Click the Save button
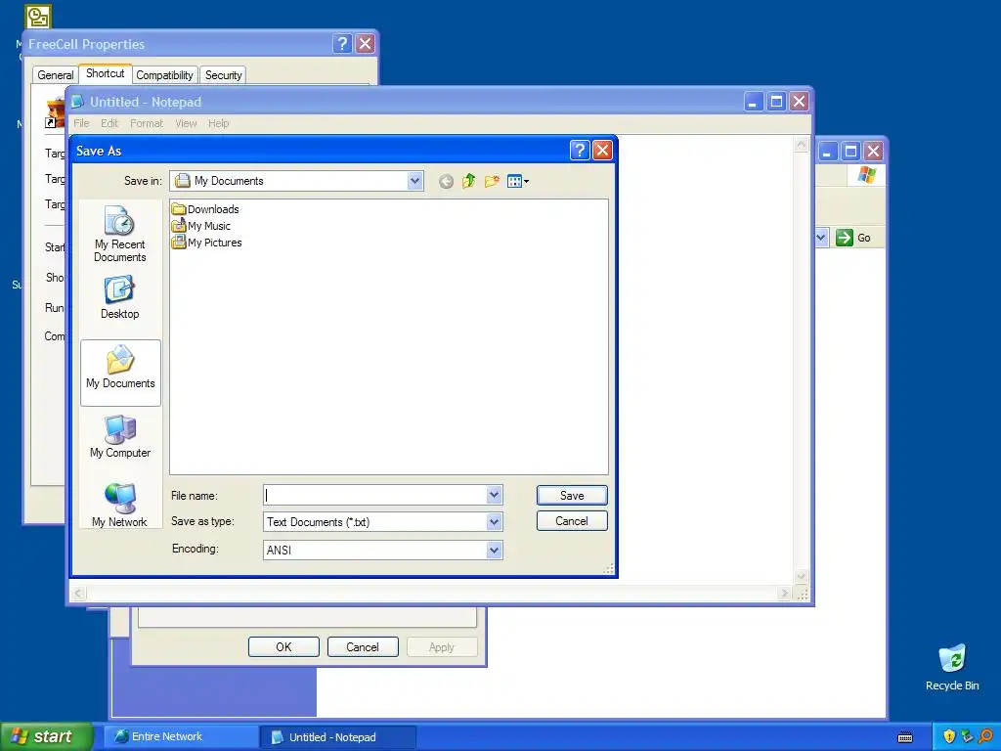The width and height of the screenshot is (1001, 751). pos(572,496)
